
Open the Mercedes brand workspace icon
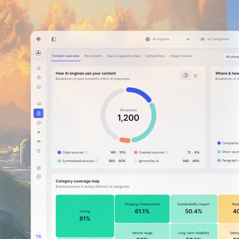(38, 53)
